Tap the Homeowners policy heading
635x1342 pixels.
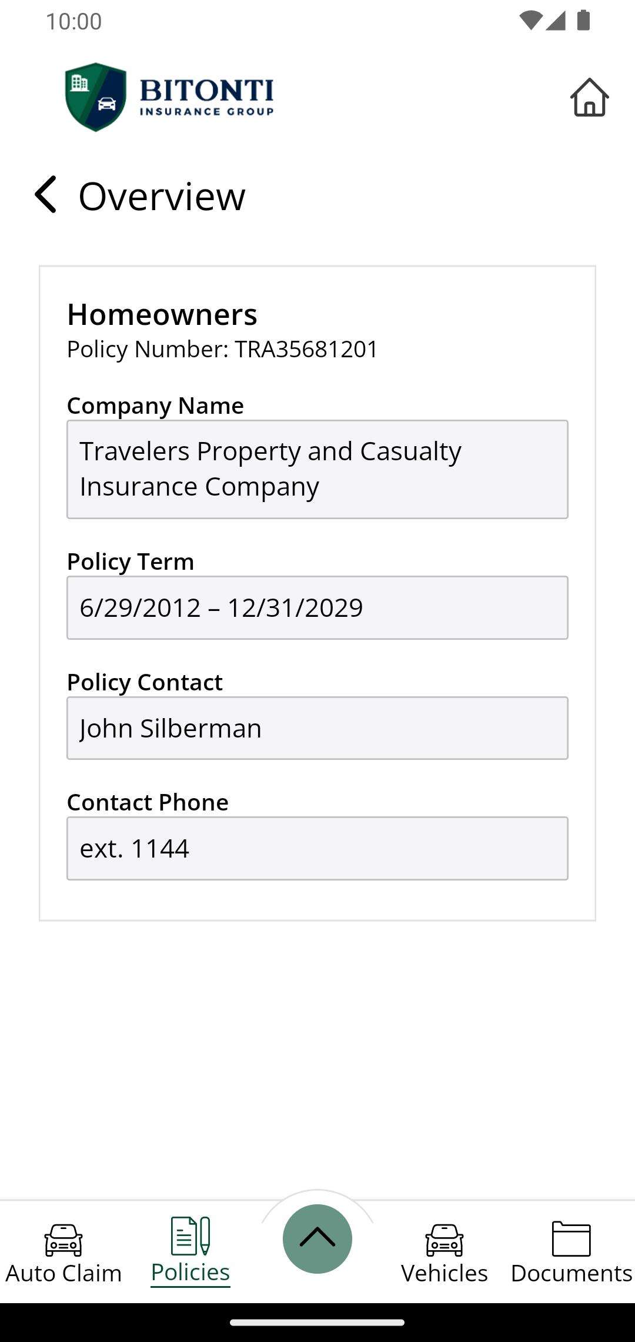tap(162, 314)
